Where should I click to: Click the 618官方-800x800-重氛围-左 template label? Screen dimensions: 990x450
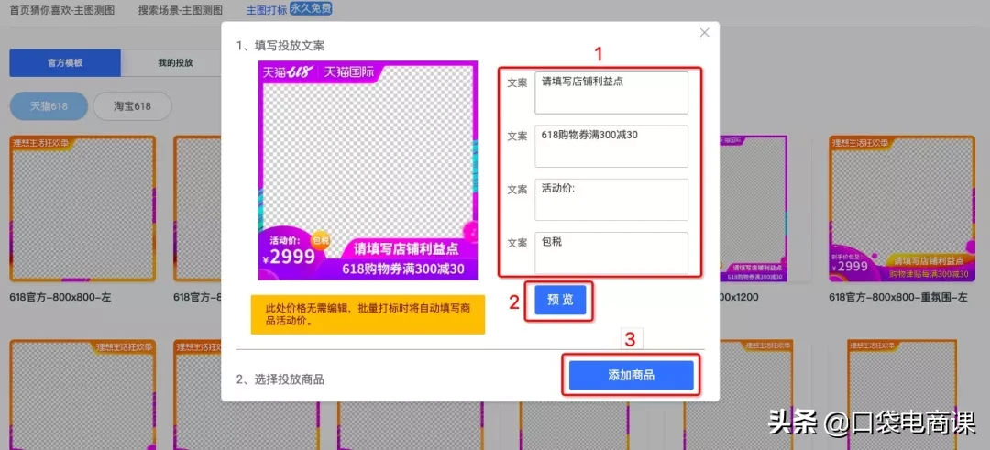pyautogui.click(x=897, y=297)
